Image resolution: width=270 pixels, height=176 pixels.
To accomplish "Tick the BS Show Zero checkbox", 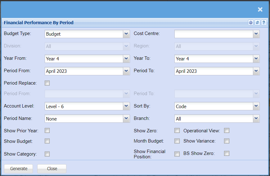I will 227,153.
